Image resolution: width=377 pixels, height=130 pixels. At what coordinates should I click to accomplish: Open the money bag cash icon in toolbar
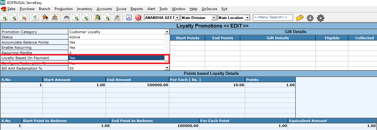coord(35,17)
